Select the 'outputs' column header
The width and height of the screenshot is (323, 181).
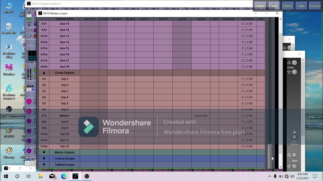(x=201, y=19)
